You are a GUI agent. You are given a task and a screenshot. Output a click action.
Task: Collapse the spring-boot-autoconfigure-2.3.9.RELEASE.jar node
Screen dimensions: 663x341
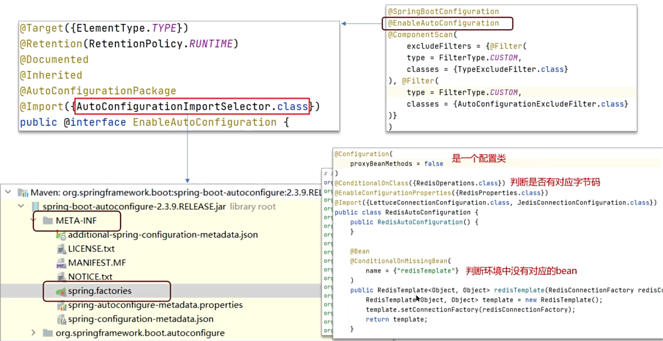click(21, 207)
